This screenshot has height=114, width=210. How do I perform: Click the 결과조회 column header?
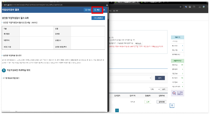click(x=161, y=96)
